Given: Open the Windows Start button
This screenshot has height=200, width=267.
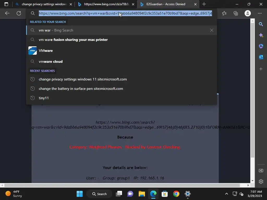Looking at the screenshot, I should tap(80, 194).
